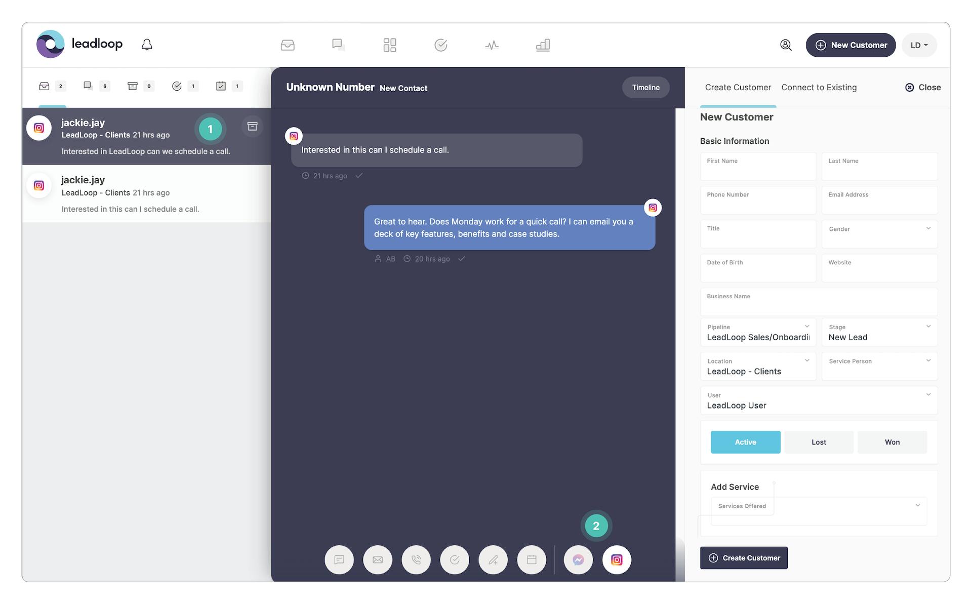Click the First Name input field
Screen dimensions: 972x604
click(758, 167)
